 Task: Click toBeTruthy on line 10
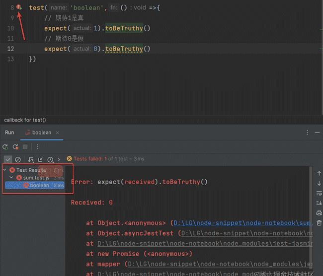tap(124, 28)
